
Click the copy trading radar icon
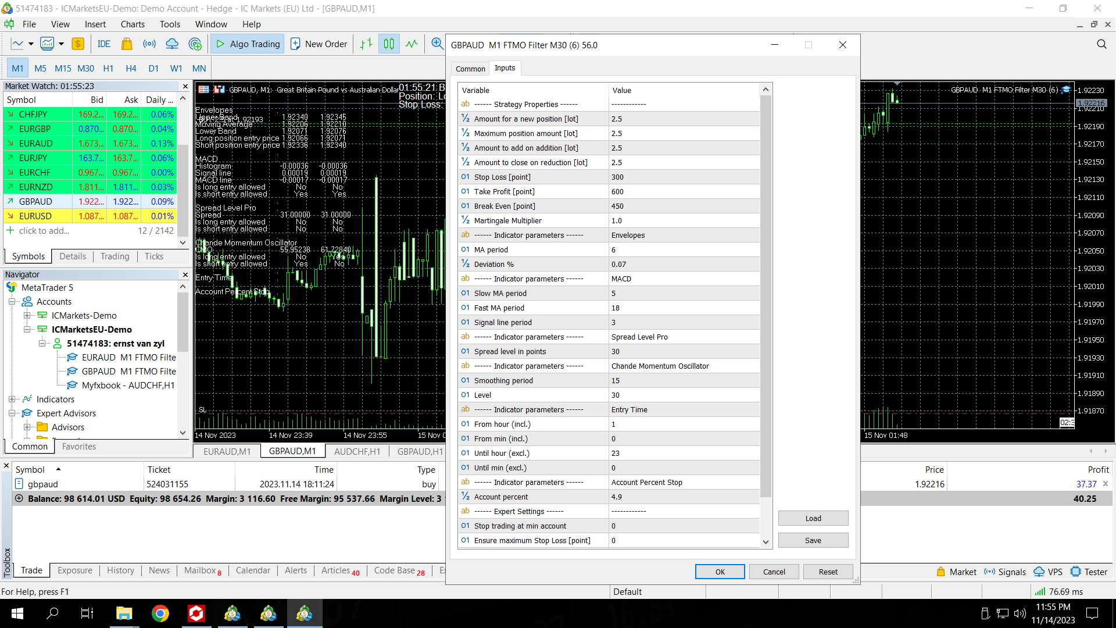tap(195, 44)
